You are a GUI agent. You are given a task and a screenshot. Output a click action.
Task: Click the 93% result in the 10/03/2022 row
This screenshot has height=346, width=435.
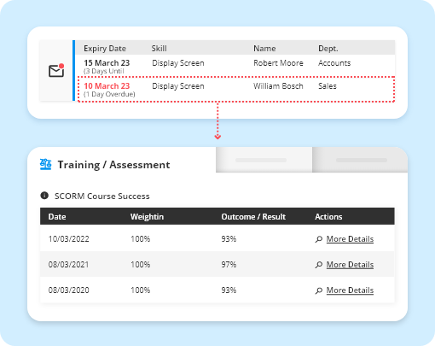[229, 238]
